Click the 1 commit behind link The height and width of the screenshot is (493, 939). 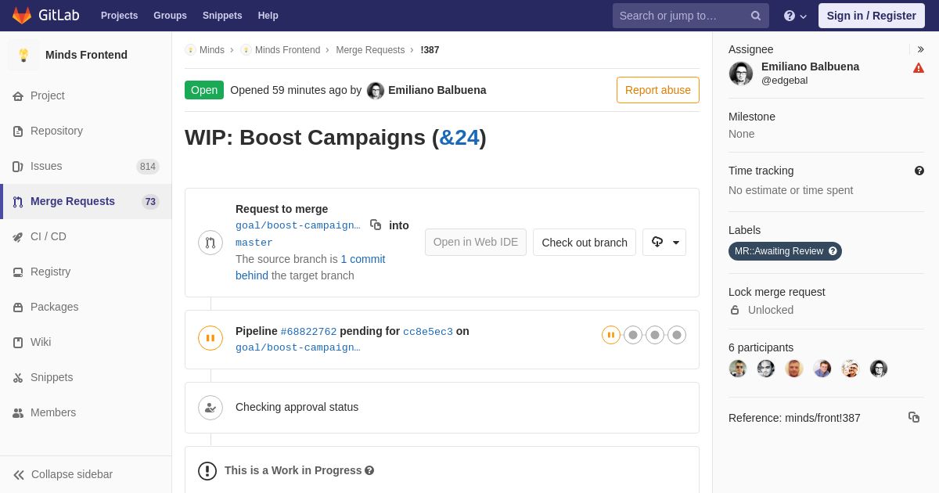311,267
